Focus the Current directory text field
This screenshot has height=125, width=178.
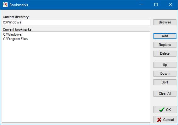[x=76, y=22]
